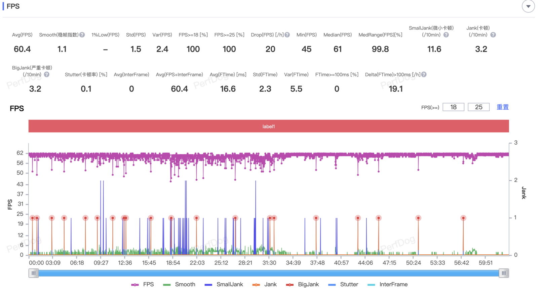Click the BigJank marker near 50:24

pyautogui.click(x=418, y=218)
